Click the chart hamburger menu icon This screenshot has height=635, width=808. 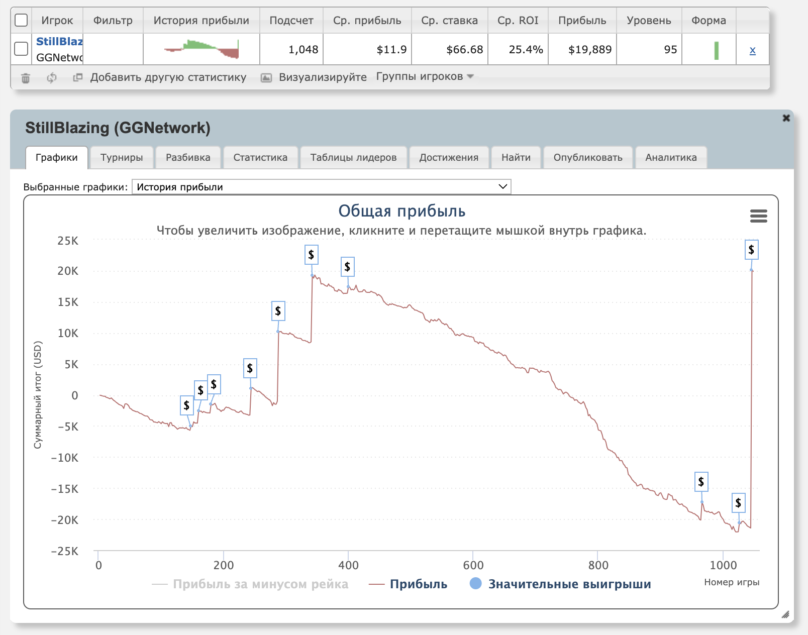tap(758, 216)
